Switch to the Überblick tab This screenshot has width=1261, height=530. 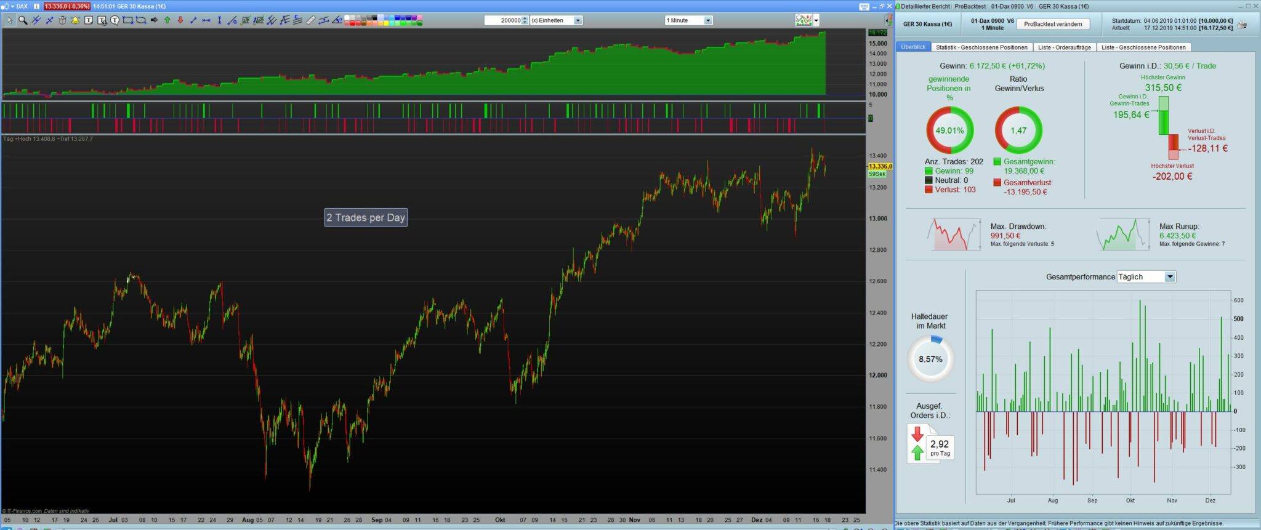pos(913,47)
